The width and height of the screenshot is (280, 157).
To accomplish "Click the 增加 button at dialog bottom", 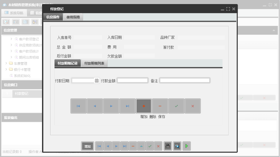I will 87,146.
